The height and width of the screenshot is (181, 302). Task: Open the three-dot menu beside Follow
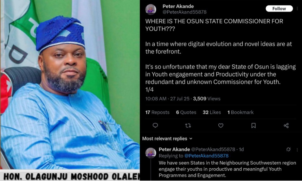297,9
